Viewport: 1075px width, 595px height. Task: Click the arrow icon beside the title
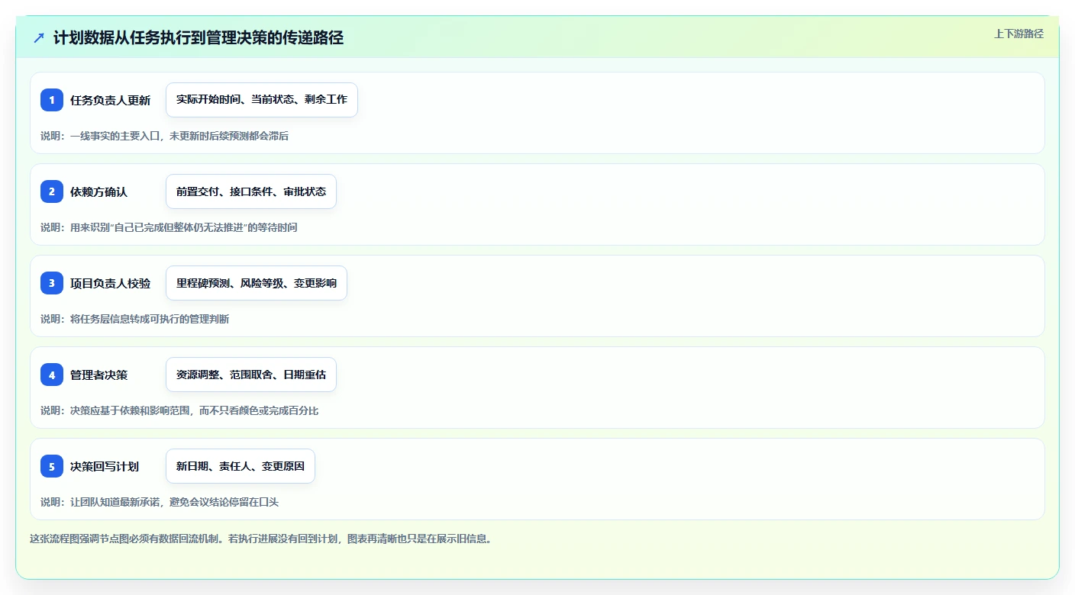coord(39,37)
